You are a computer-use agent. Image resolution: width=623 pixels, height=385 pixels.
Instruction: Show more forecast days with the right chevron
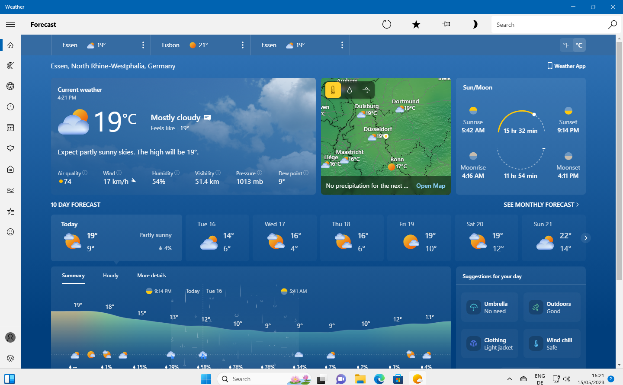[x=585, y=237]
